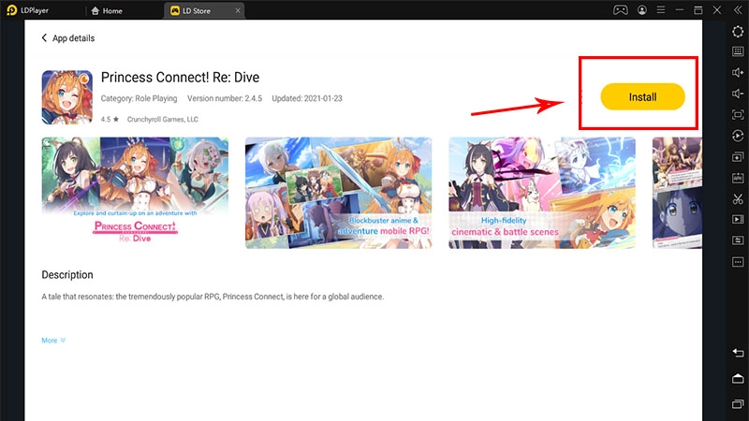Take screenshot with scissors icon
The height and width of the screenshot is (421, 749).
coord(738,199)
